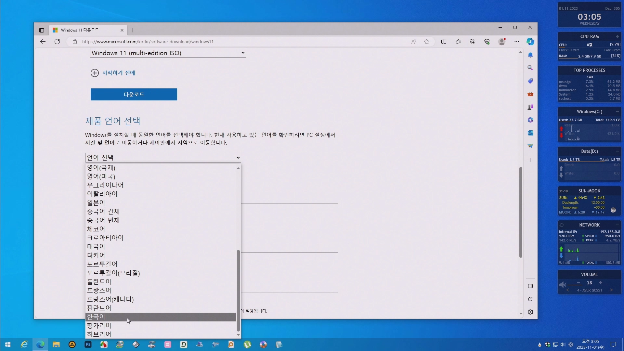Open Internet Explorer from the taskbar
The height and width of the screenshot is (351, 624).
pyautogui.click(x=24, y=344)
